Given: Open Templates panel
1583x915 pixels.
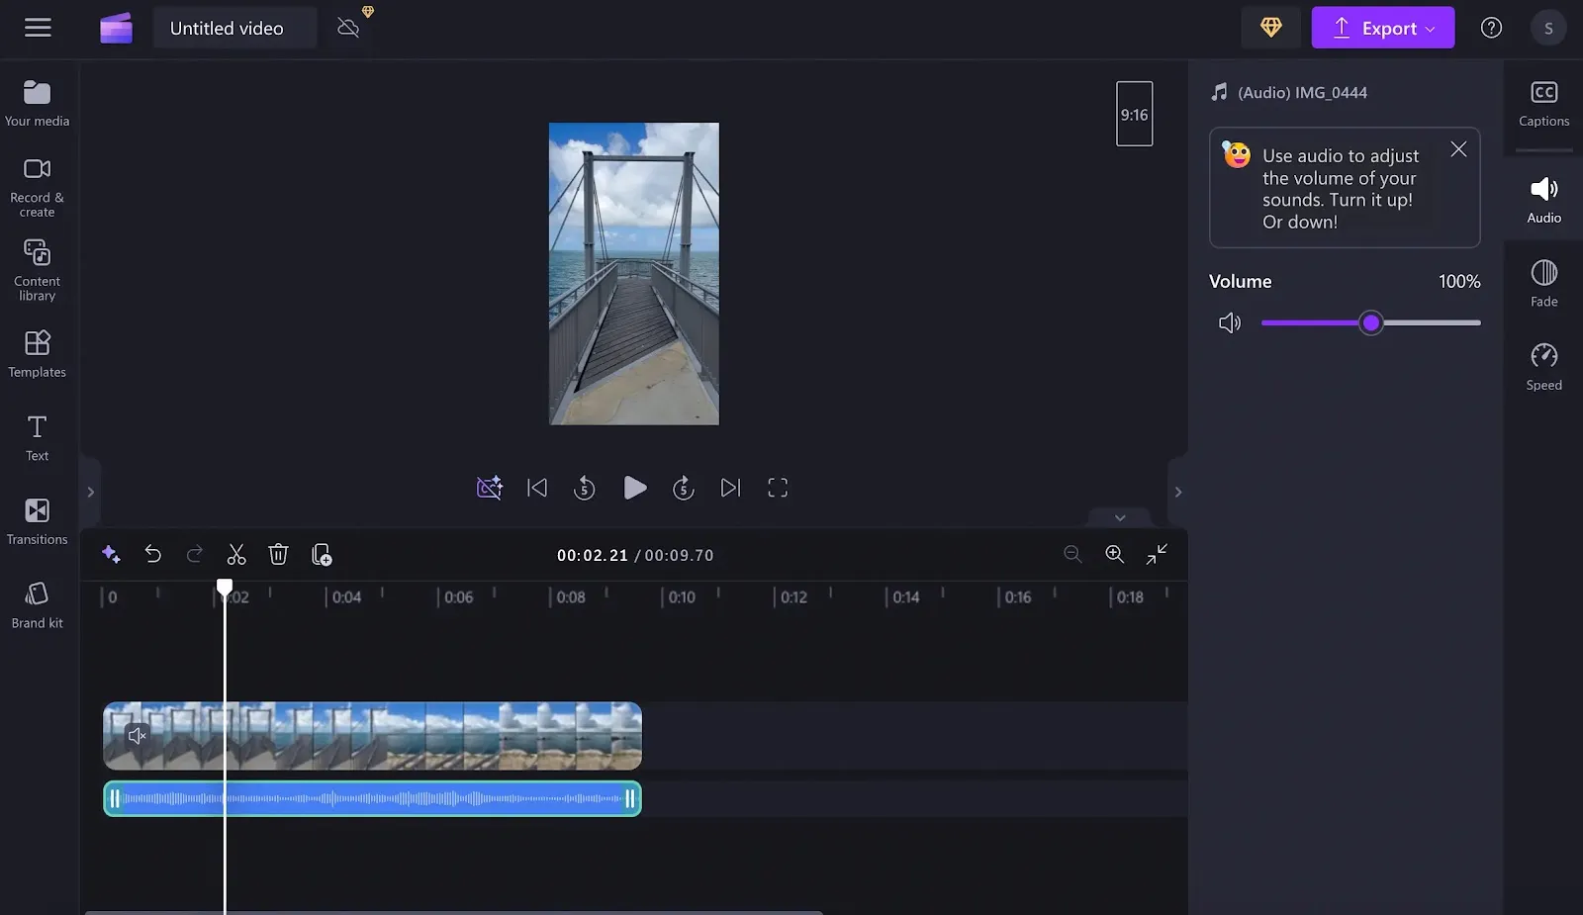Looking at the screenshot, I should [38, 354].
